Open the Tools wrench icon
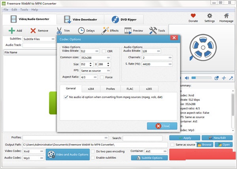Viewport: 237px width, 169px height. [153, 31]
